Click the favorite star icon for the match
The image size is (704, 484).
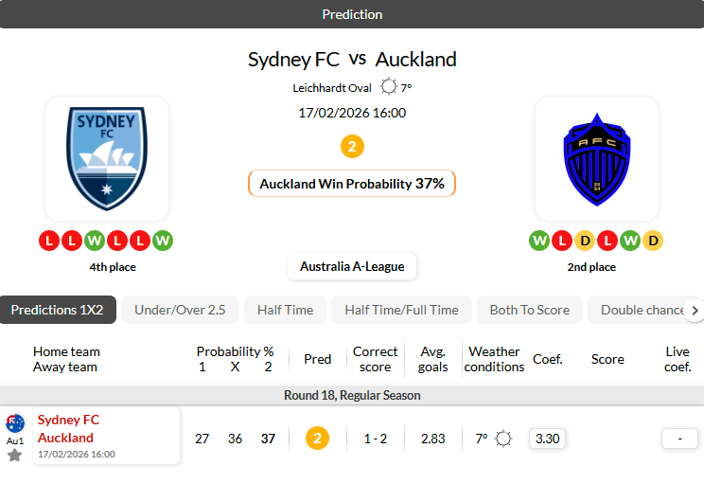click(x=15, y=456)
